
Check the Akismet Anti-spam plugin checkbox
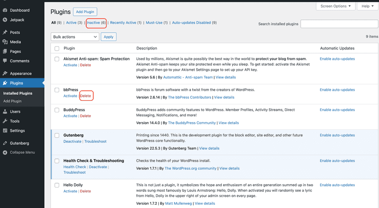pos(57,59)
